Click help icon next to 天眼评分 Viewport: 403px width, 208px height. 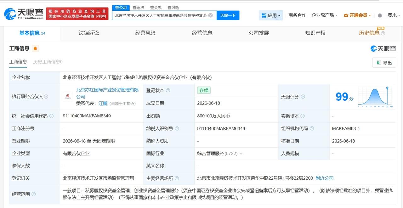[x=303, y=97]
